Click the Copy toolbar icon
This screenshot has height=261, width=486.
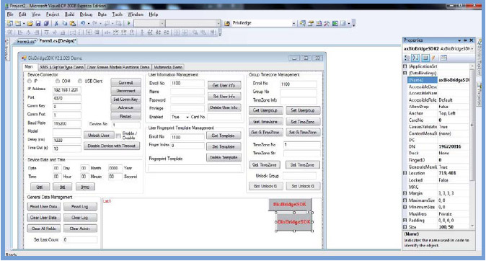64,23
